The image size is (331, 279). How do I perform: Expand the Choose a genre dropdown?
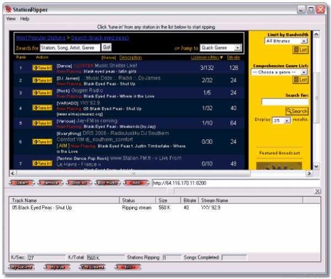click(304, 72)
